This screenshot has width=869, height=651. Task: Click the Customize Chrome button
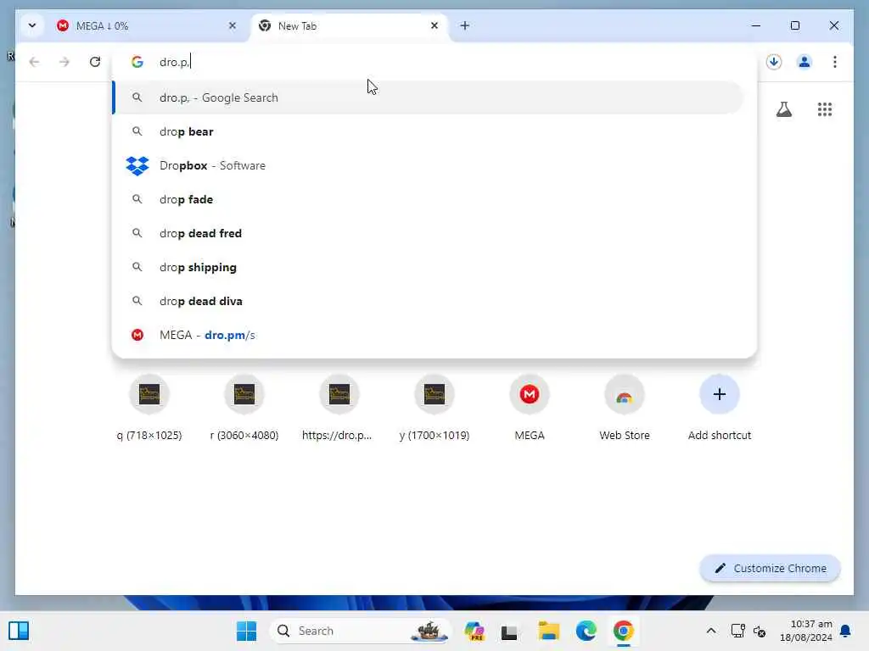click(771, 569)
